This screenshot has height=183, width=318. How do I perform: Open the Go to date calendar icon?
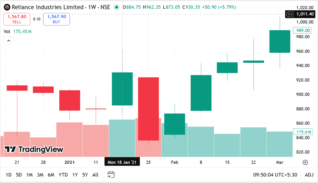pyautogui.click(x=111, y=175)
